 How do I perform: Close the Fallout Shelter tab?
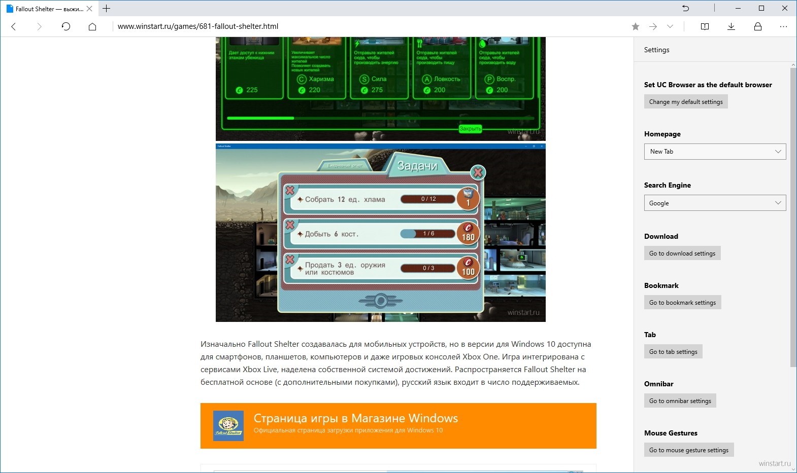pos(89,9)
